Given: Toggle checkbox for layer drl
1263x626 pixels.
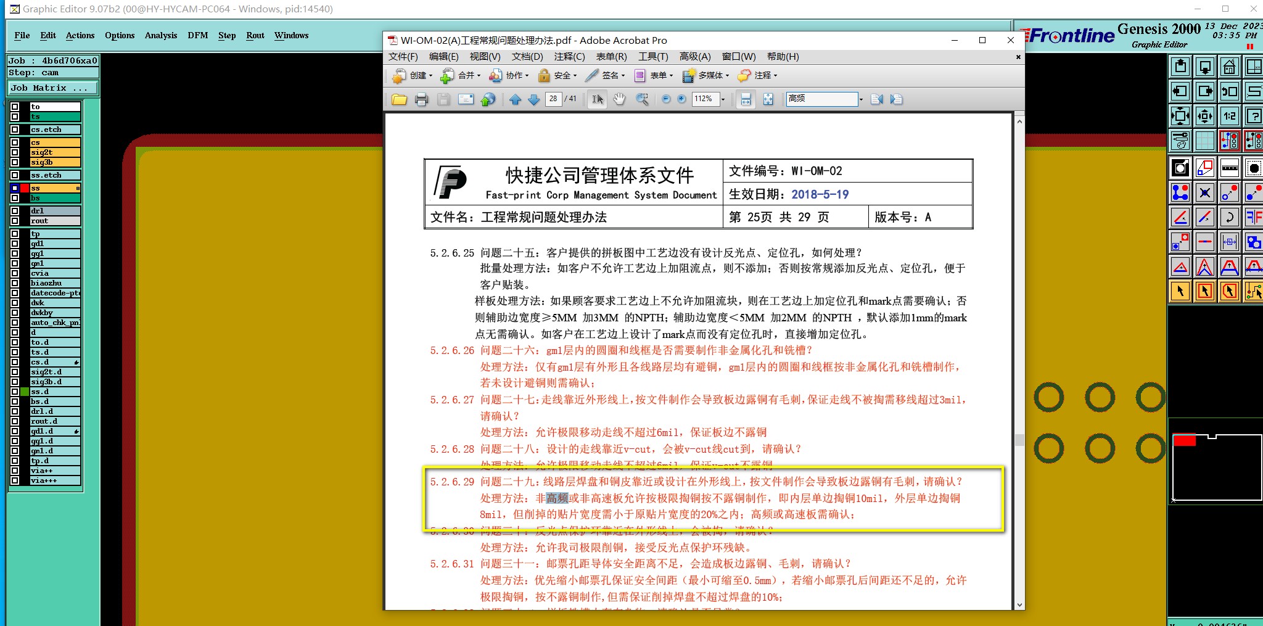Looking at the screenshot, I should 15,211.
